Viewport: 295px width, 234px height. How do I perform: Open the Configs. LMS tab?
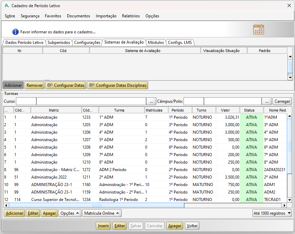180,43
